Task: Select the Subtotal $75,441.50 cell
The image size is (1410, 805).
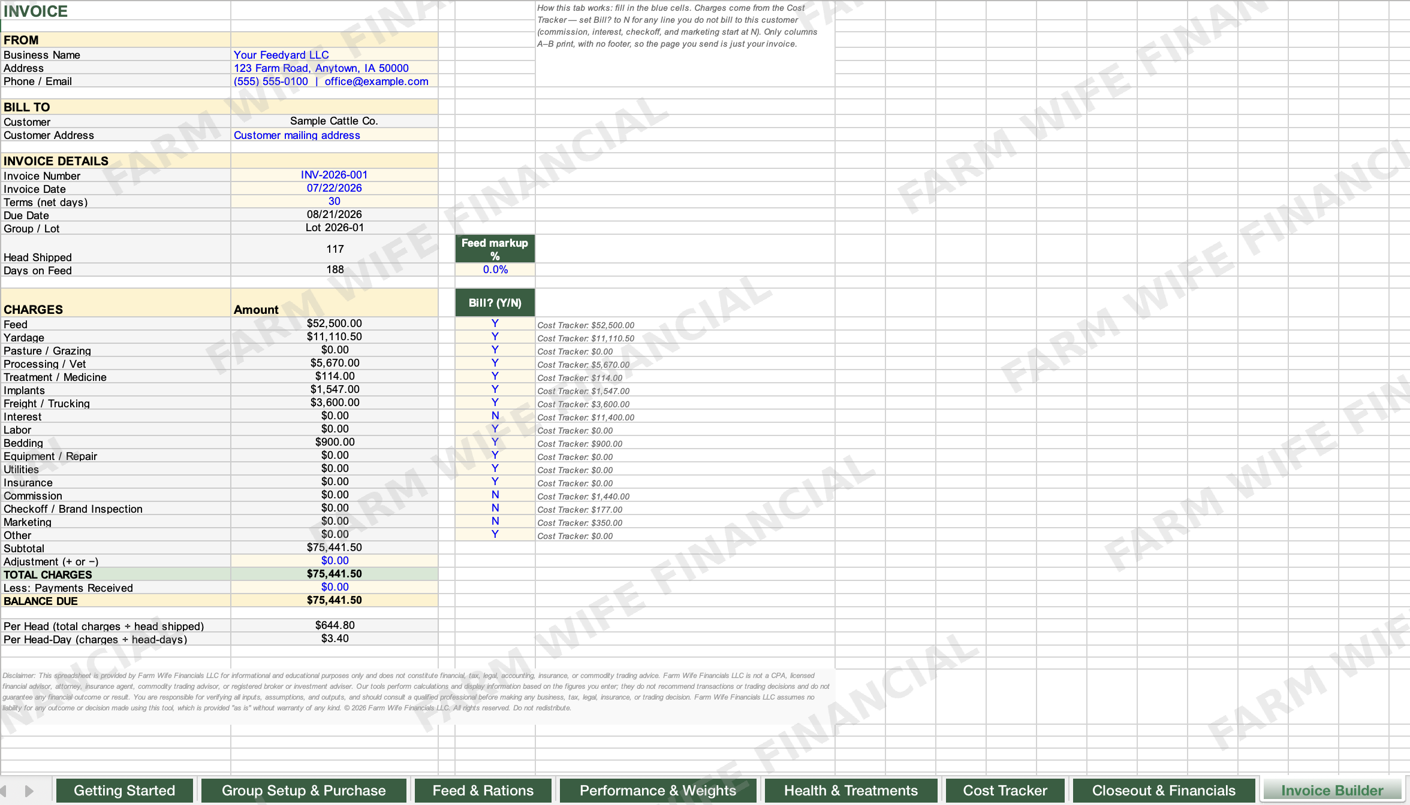Action: coord(335,547)
